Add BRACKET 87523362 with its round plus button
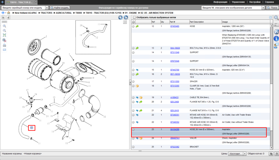279x160 pixels. 133,147
